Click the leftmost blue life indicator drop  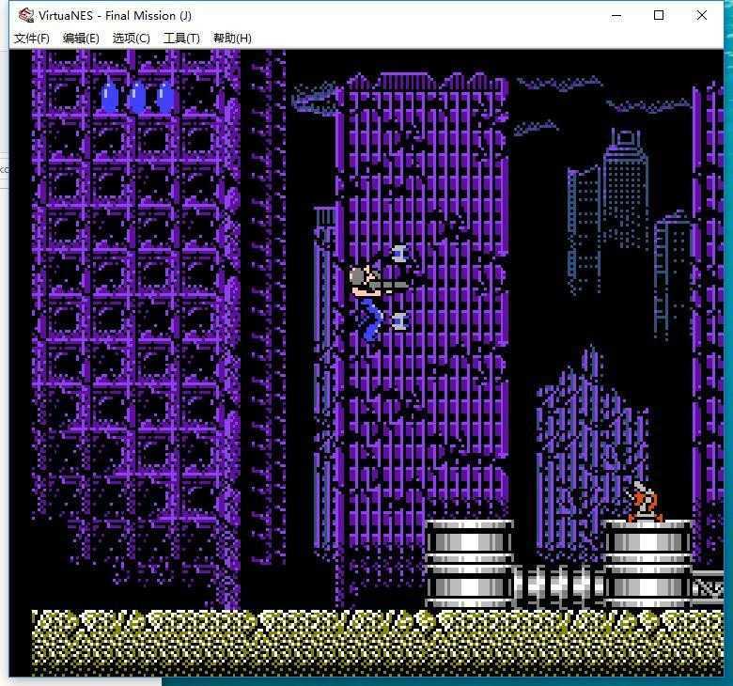click(109, 97)
